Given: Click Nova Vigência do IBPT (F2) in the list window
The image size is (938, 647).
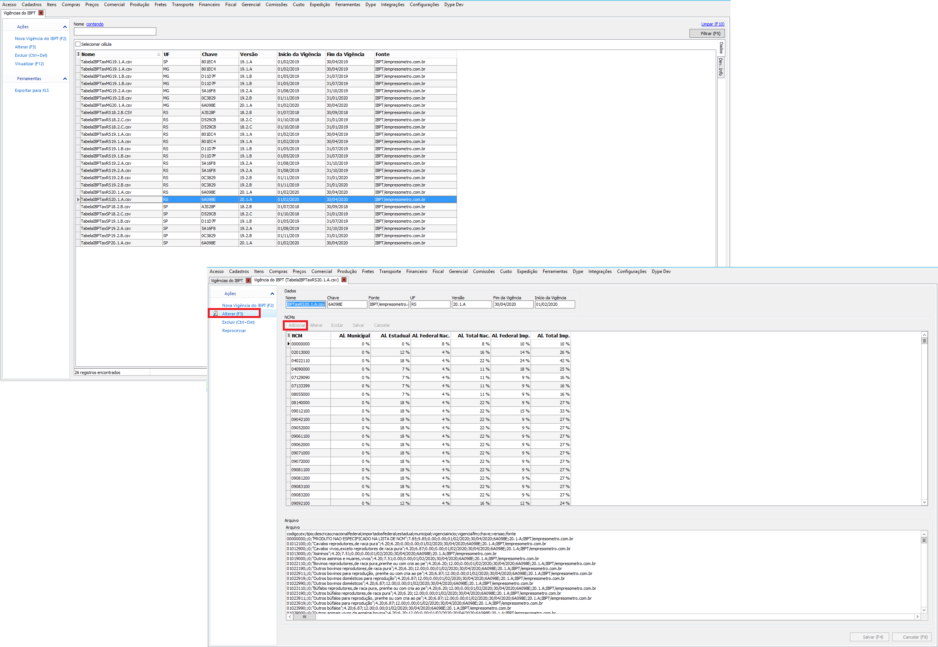Looking at the screenshot, I should click(40, 39).
